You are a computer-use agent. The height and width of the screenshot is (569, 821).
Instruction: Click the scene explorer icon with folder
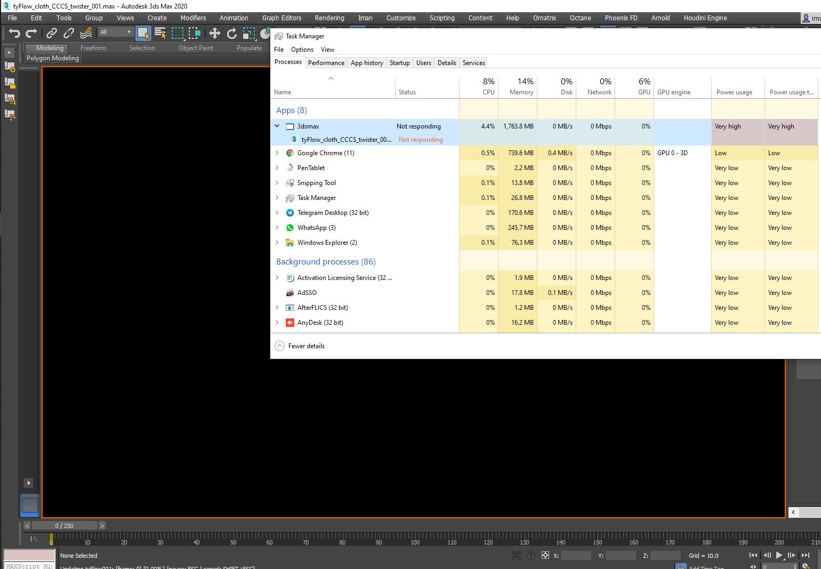click(x=10, y=83)
